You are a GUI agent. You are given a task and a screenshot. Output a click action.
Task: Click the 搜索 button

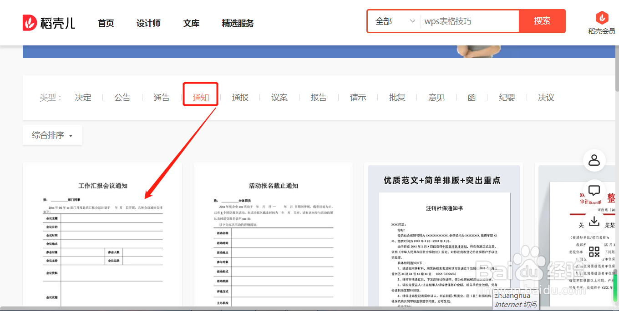(542, 21)
